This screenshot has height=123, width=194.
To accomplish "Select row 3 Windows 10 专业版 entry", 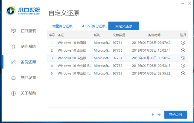I will (x=72, y=58).
